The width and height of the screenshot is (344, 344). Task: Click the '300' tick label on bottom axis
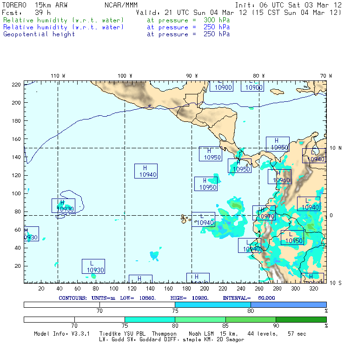(295, 289)
